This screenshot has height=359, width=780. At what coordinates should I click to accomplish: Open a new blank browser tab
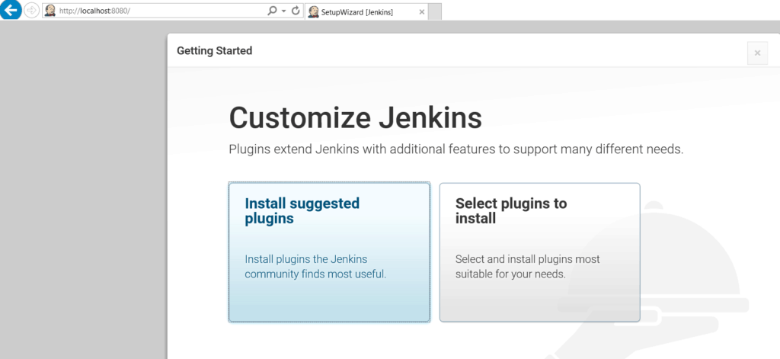(435, 12)
